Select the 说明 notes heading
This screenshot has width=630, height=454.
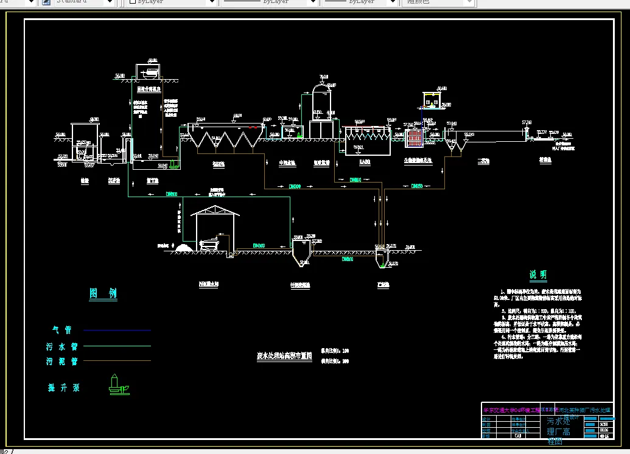coord(538,274)
